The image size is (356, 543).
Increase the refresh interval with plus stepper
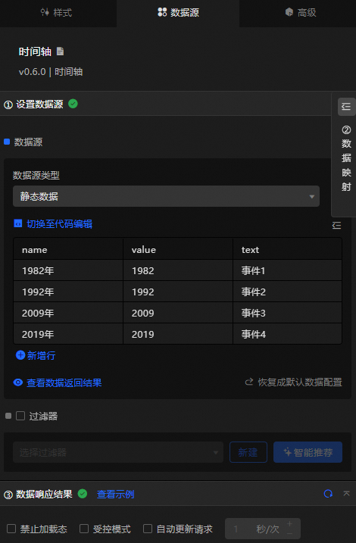[289, 523]
